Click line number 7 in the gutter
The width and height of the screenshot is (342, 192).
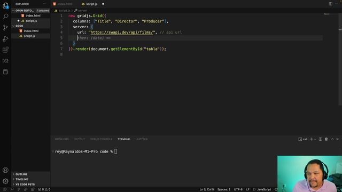(61, 49)
